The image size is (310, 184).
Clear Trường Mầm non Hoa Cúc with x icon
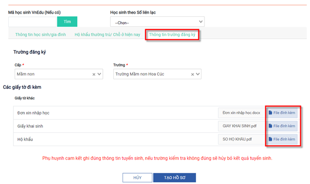tap(192, 74)
